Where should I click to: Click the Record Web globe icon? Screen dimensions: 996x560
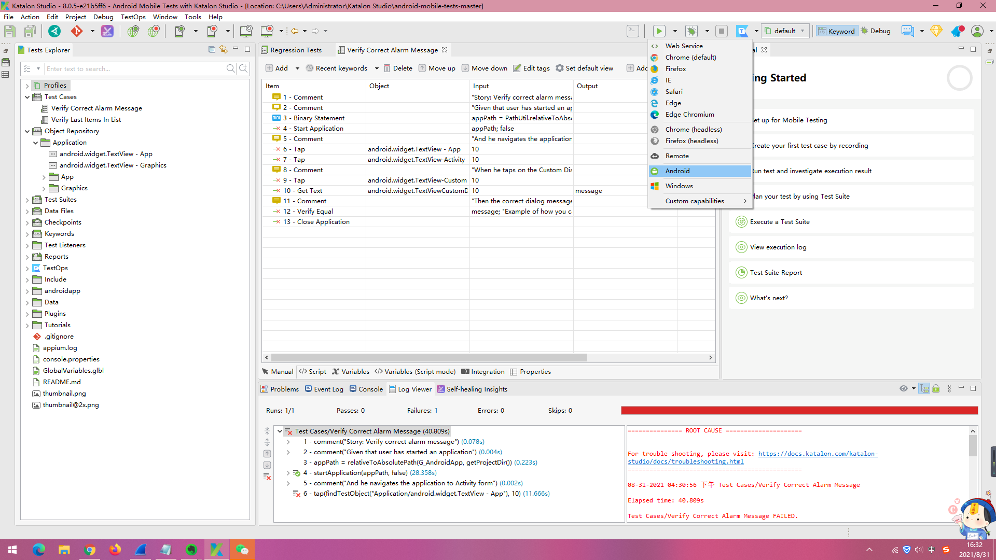[x=154, y=31]
